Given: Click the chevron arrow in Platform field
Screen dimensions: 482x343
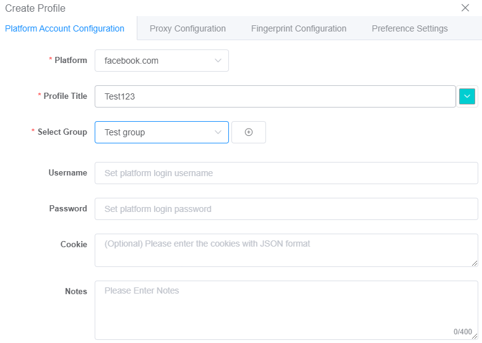Looking at the screenshot, I should 218,61.
